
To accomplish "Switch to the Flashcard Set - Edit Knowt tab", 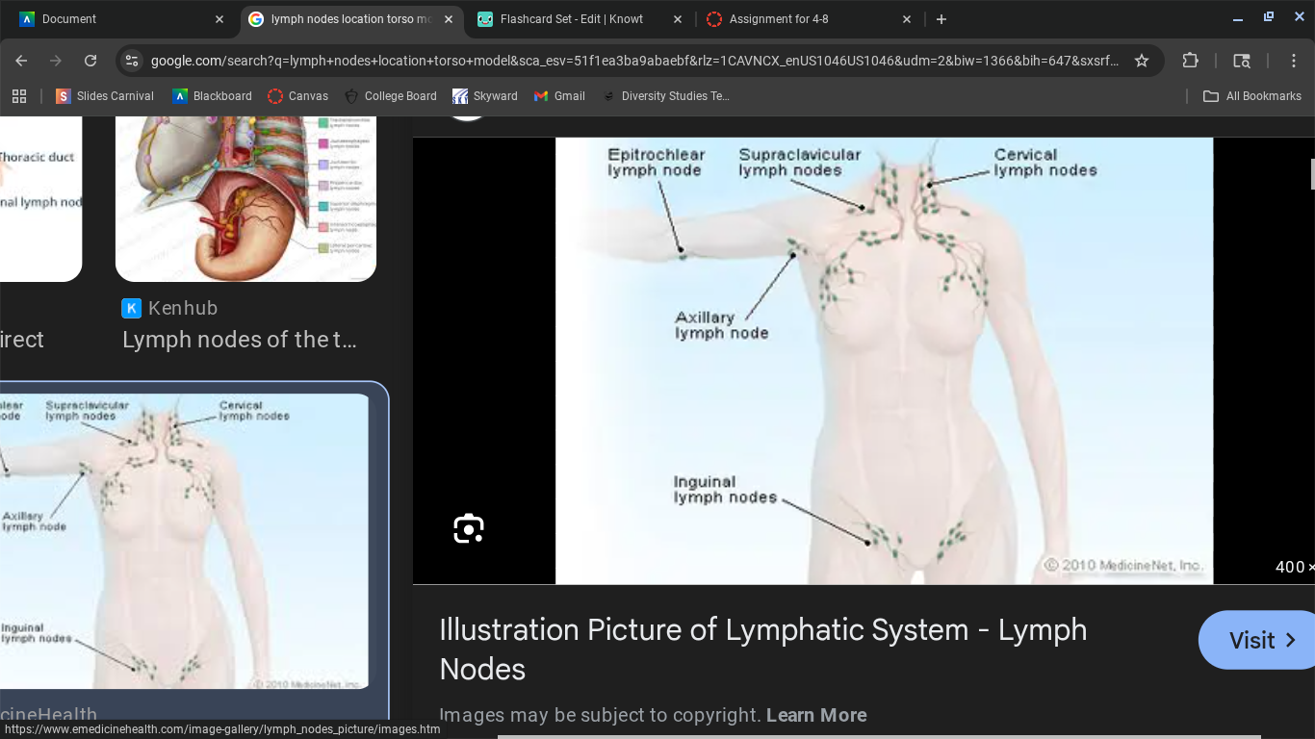I will point(571,19).
